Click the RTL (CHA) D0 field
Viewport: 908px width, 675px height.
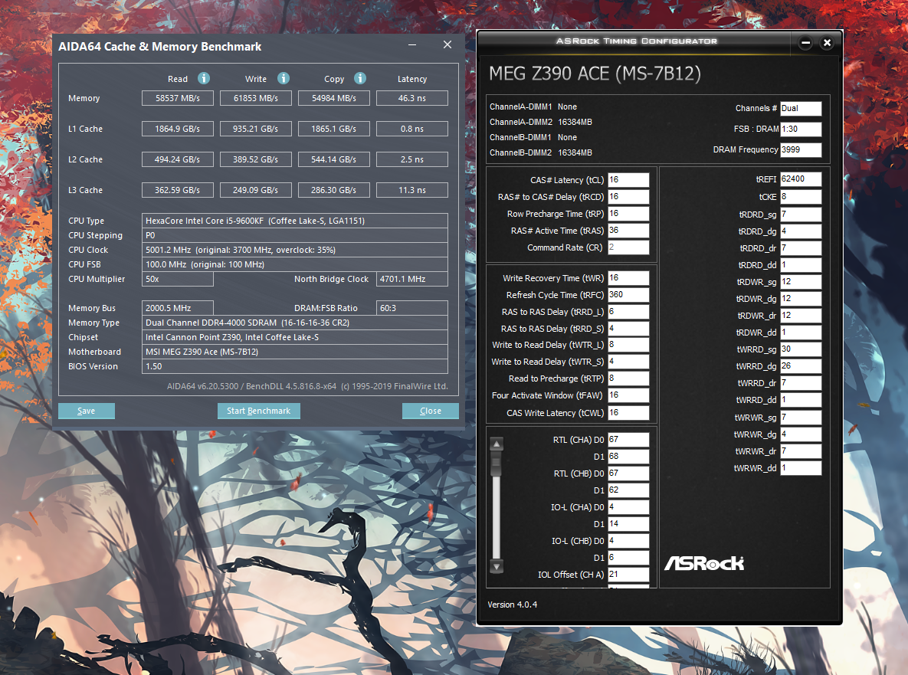click(628, 439)
